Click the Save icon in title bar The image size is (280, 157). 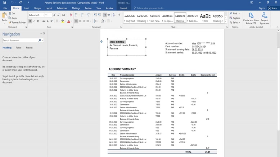5,3
